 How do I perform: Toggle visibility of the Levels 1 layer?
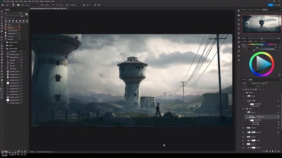tap(243, 140)
